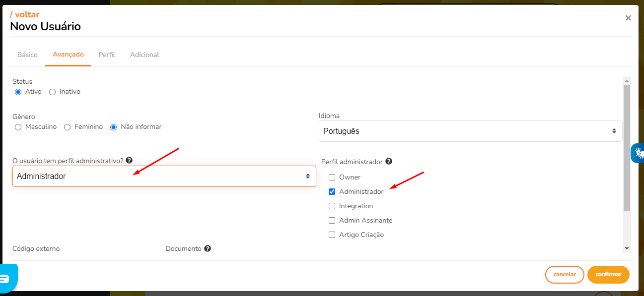Click the form scrollbar up arrow

click(627, 80)
